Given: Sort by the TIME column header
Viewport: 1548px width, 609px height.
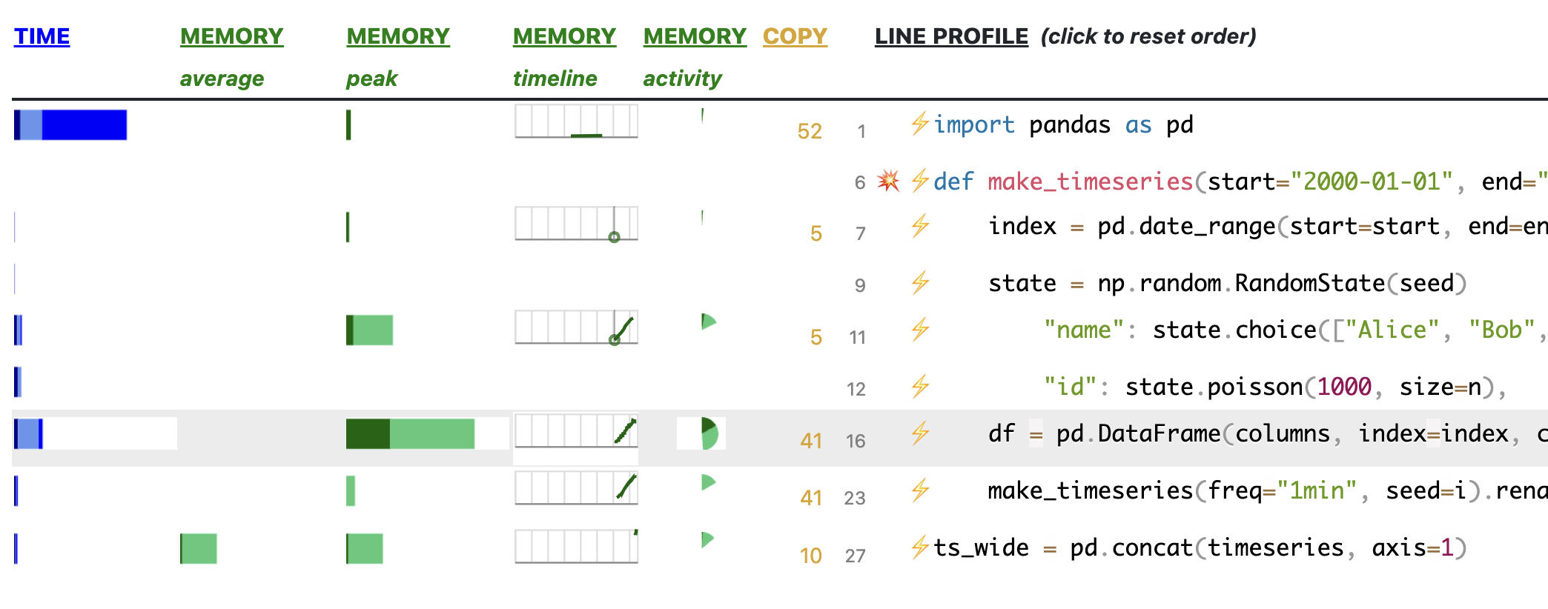Looking at the screenshot, I should click(42, 36).
